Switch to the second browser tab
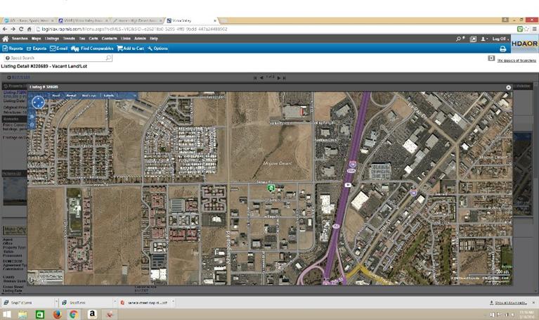 [x=84, y=20]
